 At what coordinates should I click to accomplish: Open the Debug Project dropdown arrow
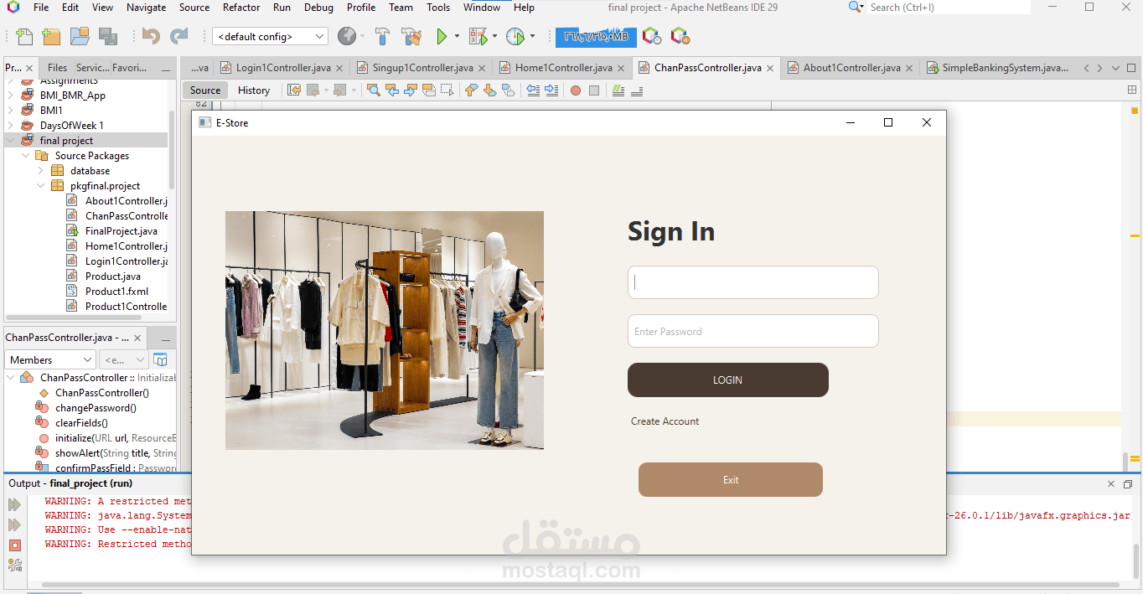coord(494,37)
